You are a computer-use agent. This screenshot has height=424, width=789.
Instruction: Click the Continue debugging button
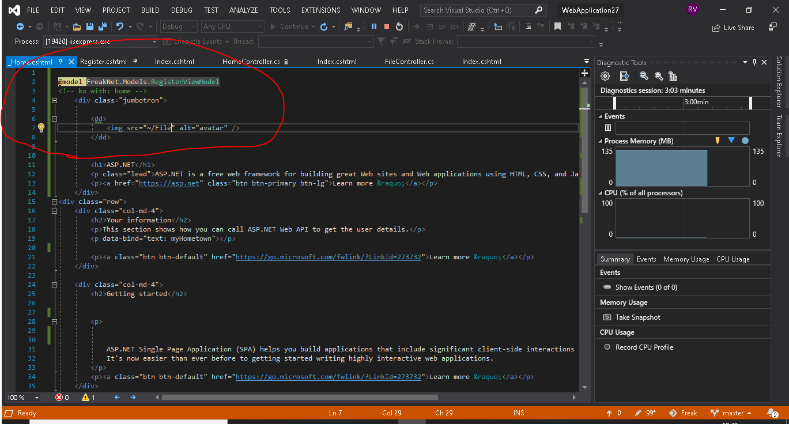pos(292,26)
